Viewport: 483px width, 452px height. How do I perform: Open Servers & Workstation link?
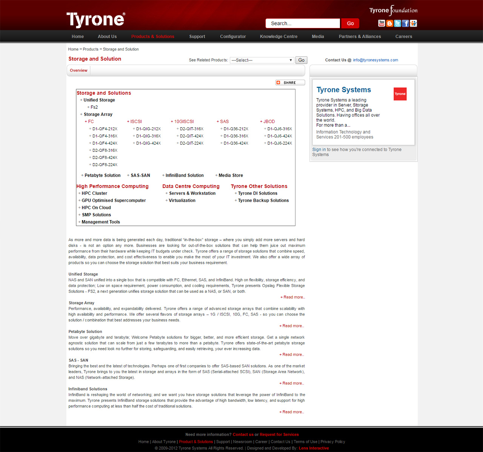click(192, 193)
